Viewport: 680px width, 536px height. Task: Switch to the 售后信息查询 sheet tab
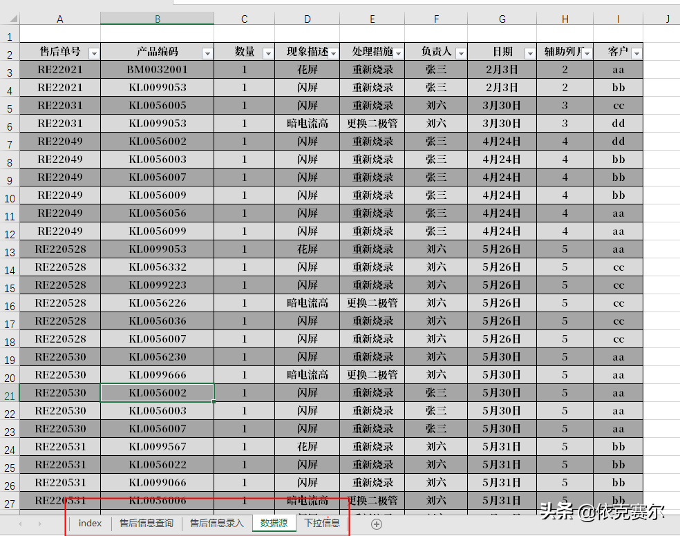[x=146, y=524]
